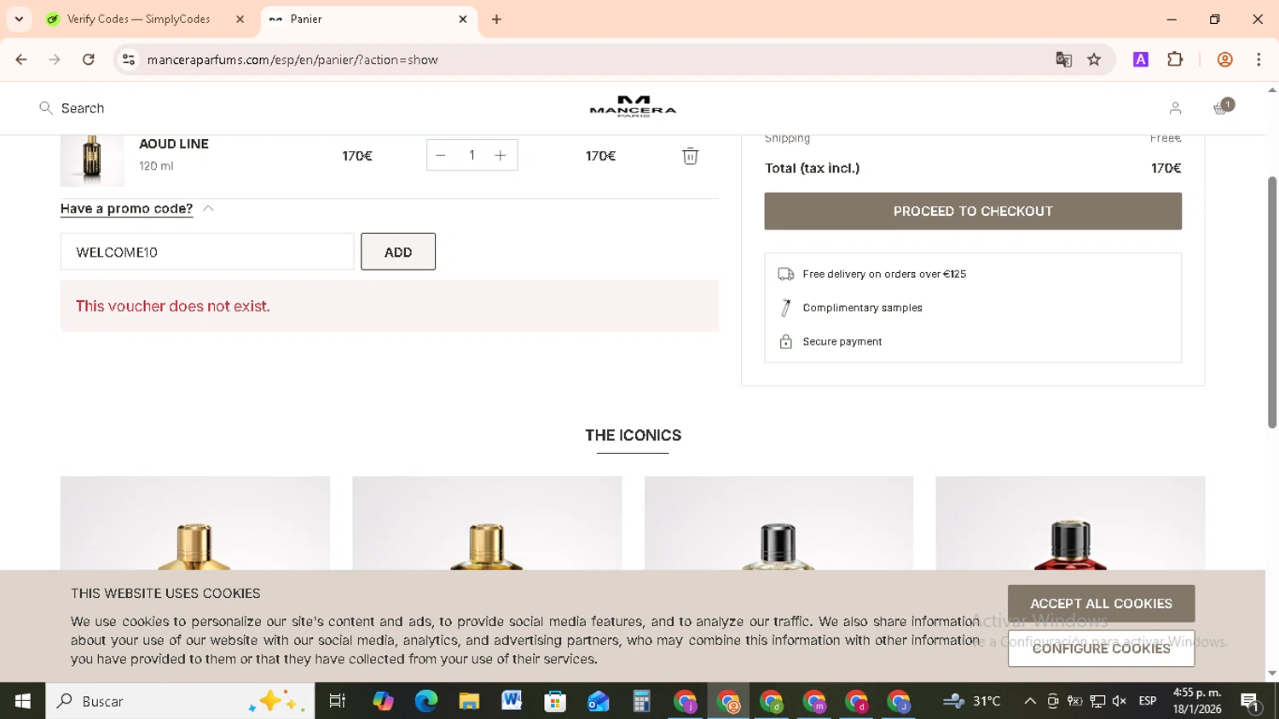Open Copilot from taskbar
1279x719 pixels.
[383, 701]
